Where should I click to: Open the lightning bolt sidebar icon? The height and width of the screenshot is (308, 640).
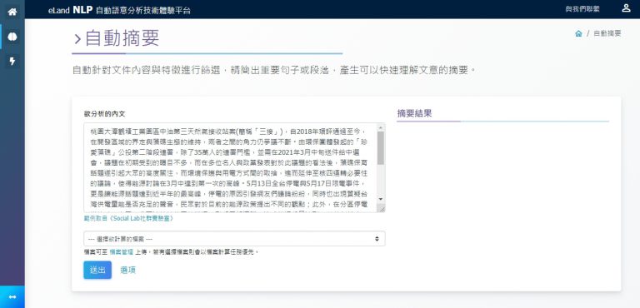(12, 62)
